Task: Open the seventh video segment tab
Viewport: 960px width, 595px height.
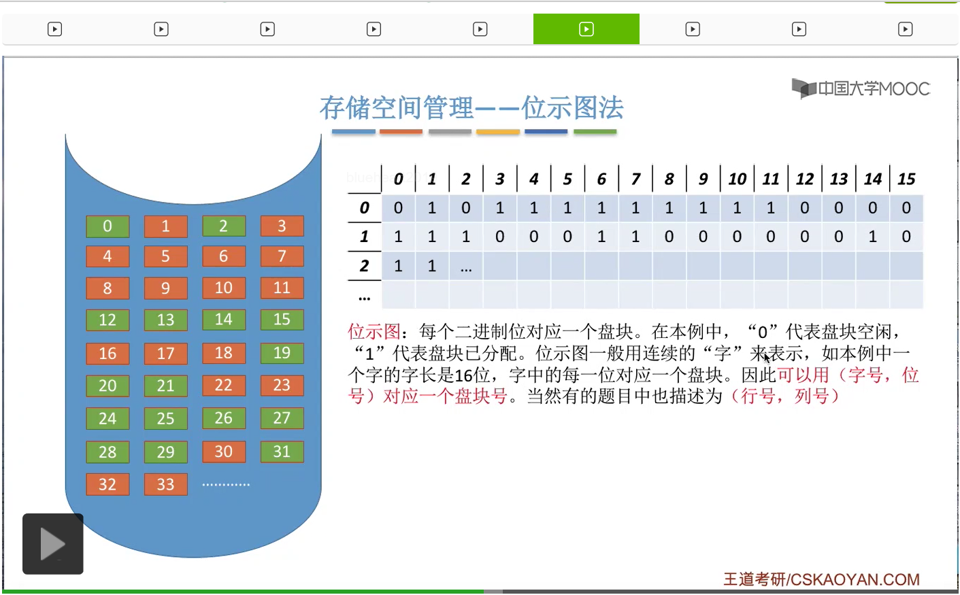Action: tap(693, 29)
